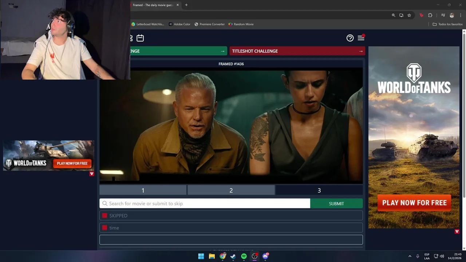Select frame 2 tab
The height and width of the screenshot is (262, 466).
click(231, 190)
